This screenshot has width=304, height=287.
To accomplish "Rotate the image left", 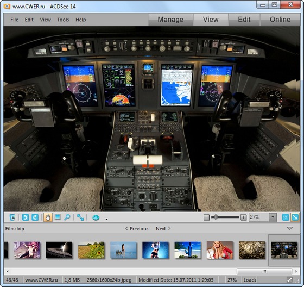I will pos(26,217).
